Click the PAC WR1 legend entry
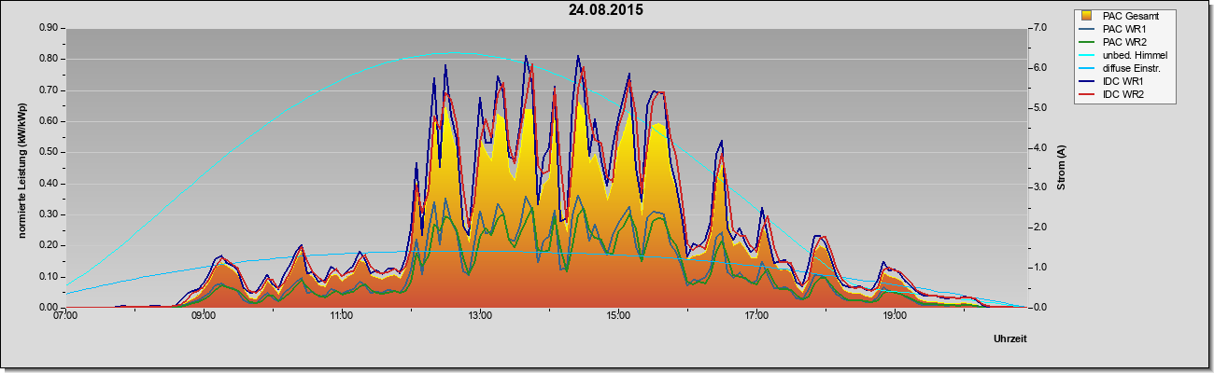The width and height of the screenshot is (1214, 373). [x=1113, y=29]
